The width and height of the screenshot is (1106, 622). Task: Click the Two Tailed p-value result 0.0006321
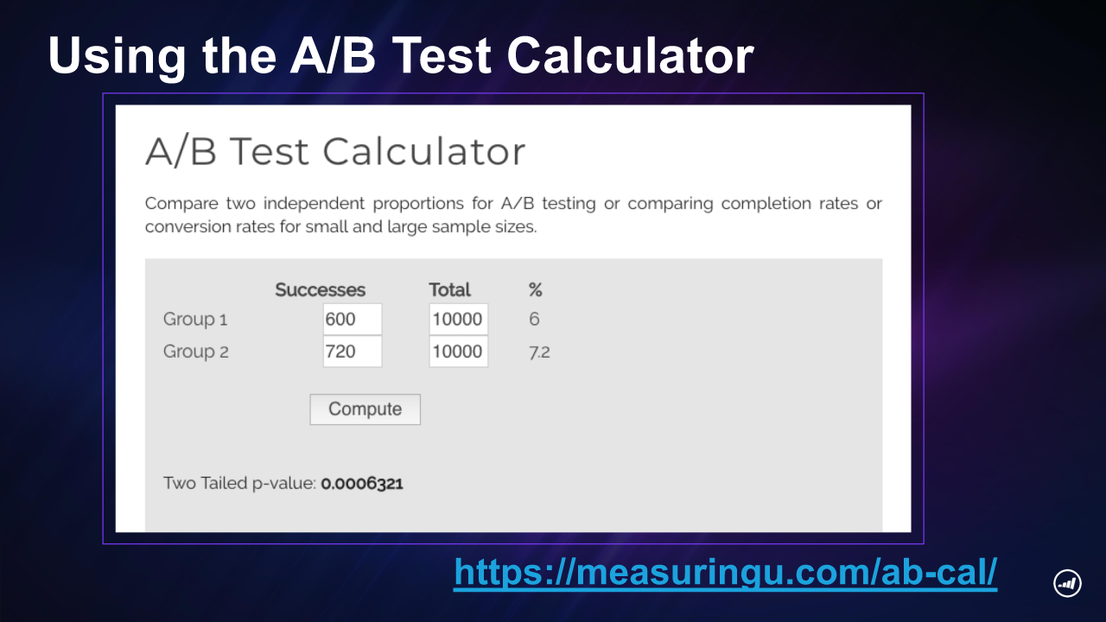pos(362,484)
